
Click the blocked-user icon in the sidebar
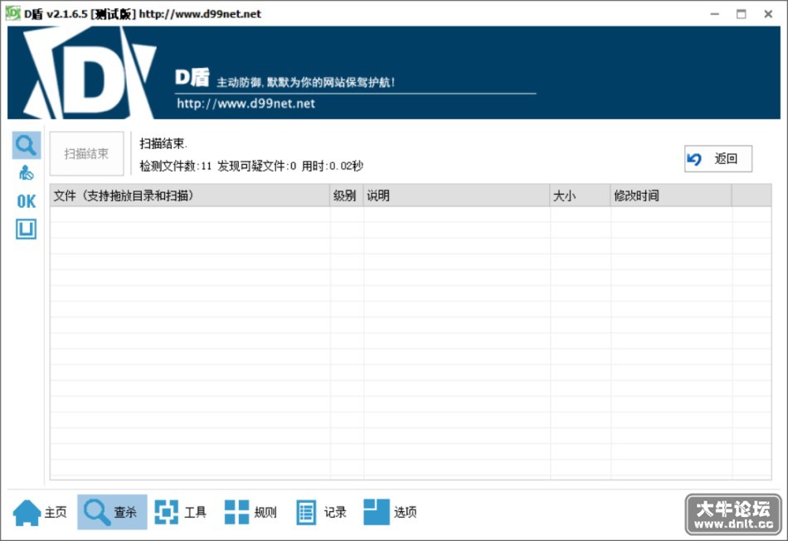(27, 172)
